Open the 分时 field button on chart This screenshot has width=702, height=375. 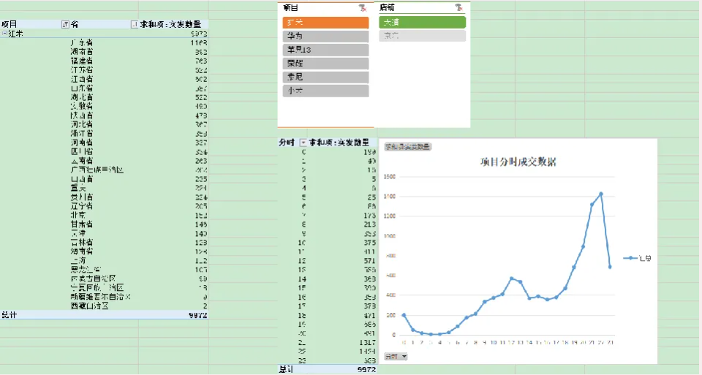pyautogui.click(x=396, y=356)
